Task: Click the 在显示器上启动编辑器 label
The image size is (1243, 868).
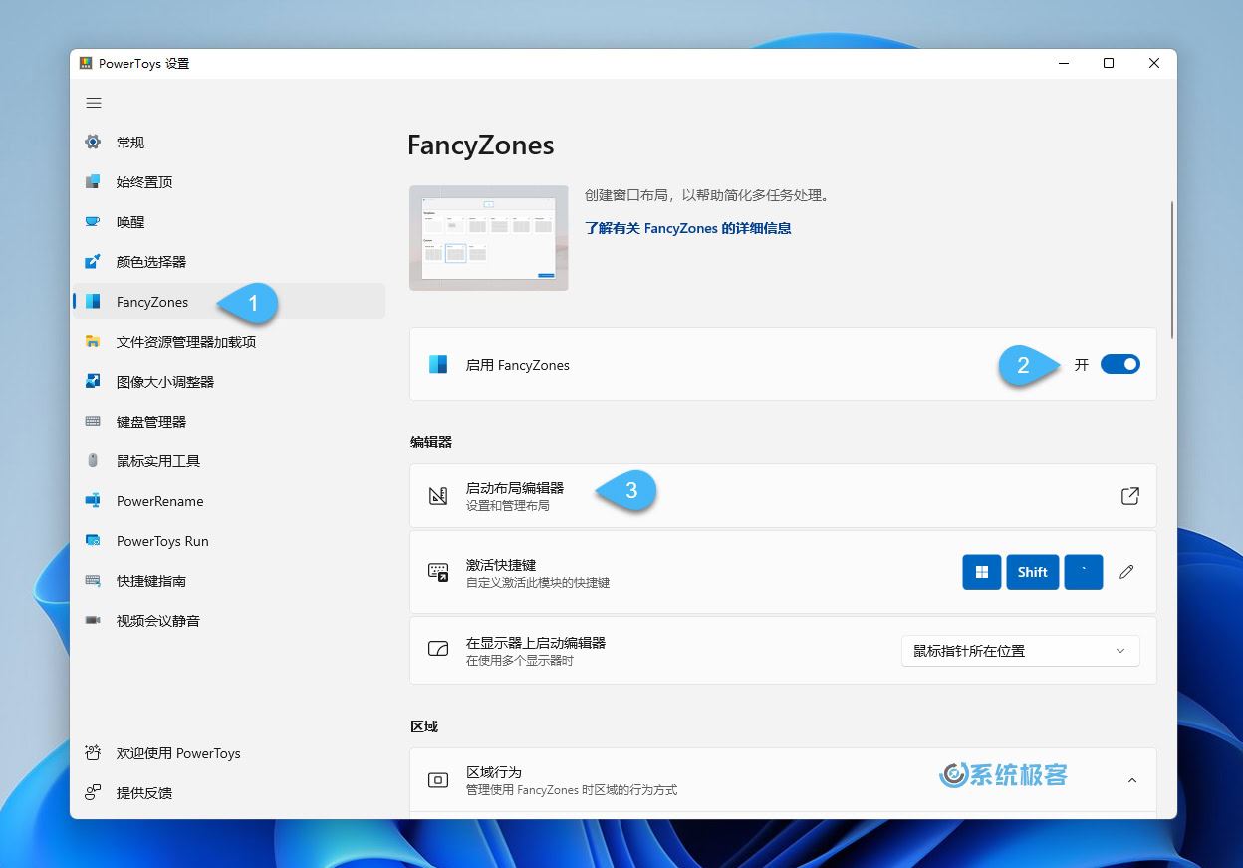Action: [536, 643]
